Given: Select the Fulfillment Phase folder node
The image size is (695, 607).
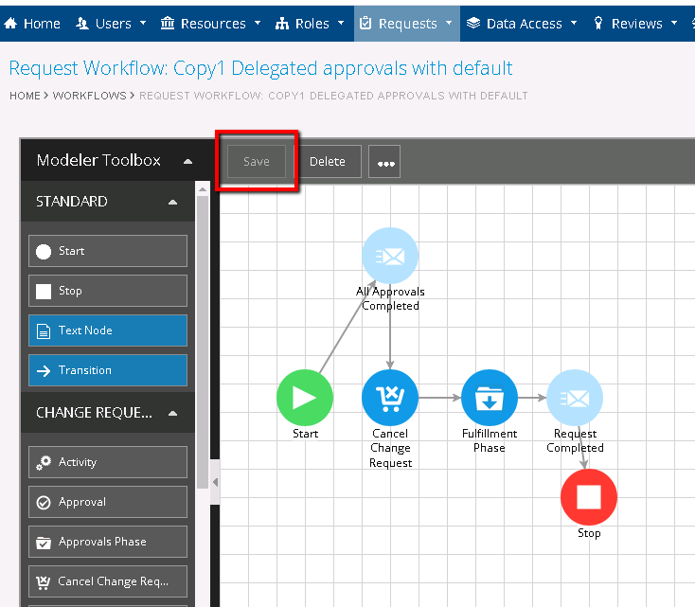Looking at the screenshot, I should click(x=490, y=398).
